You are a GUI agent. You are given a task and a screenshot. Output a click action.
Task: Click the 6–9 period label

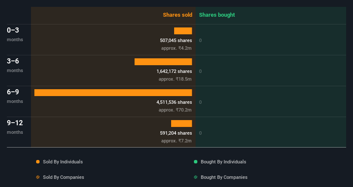point(13,92)
